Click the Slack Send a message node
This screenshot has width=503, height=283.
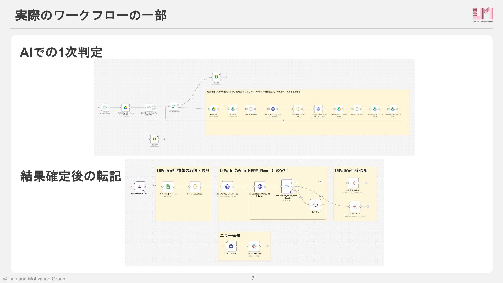[x=254, y=246]
